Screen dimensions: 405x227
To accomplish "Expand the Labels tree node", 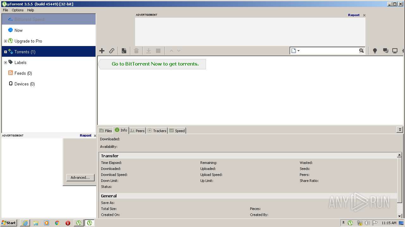I will coord(5,62).
